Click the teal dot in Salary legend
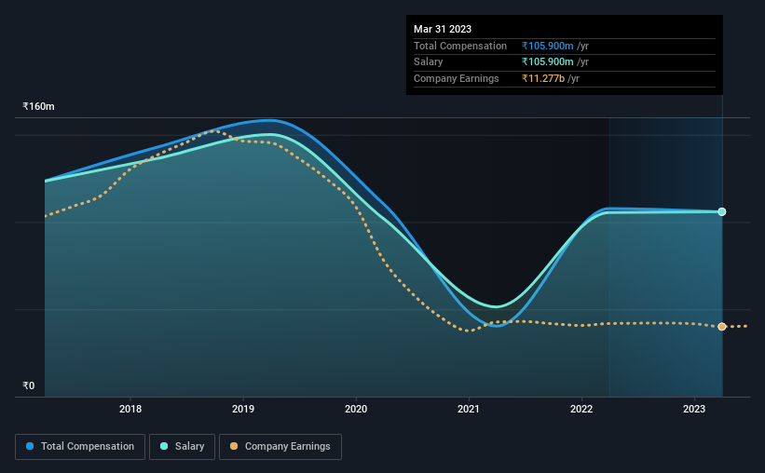 164,446
